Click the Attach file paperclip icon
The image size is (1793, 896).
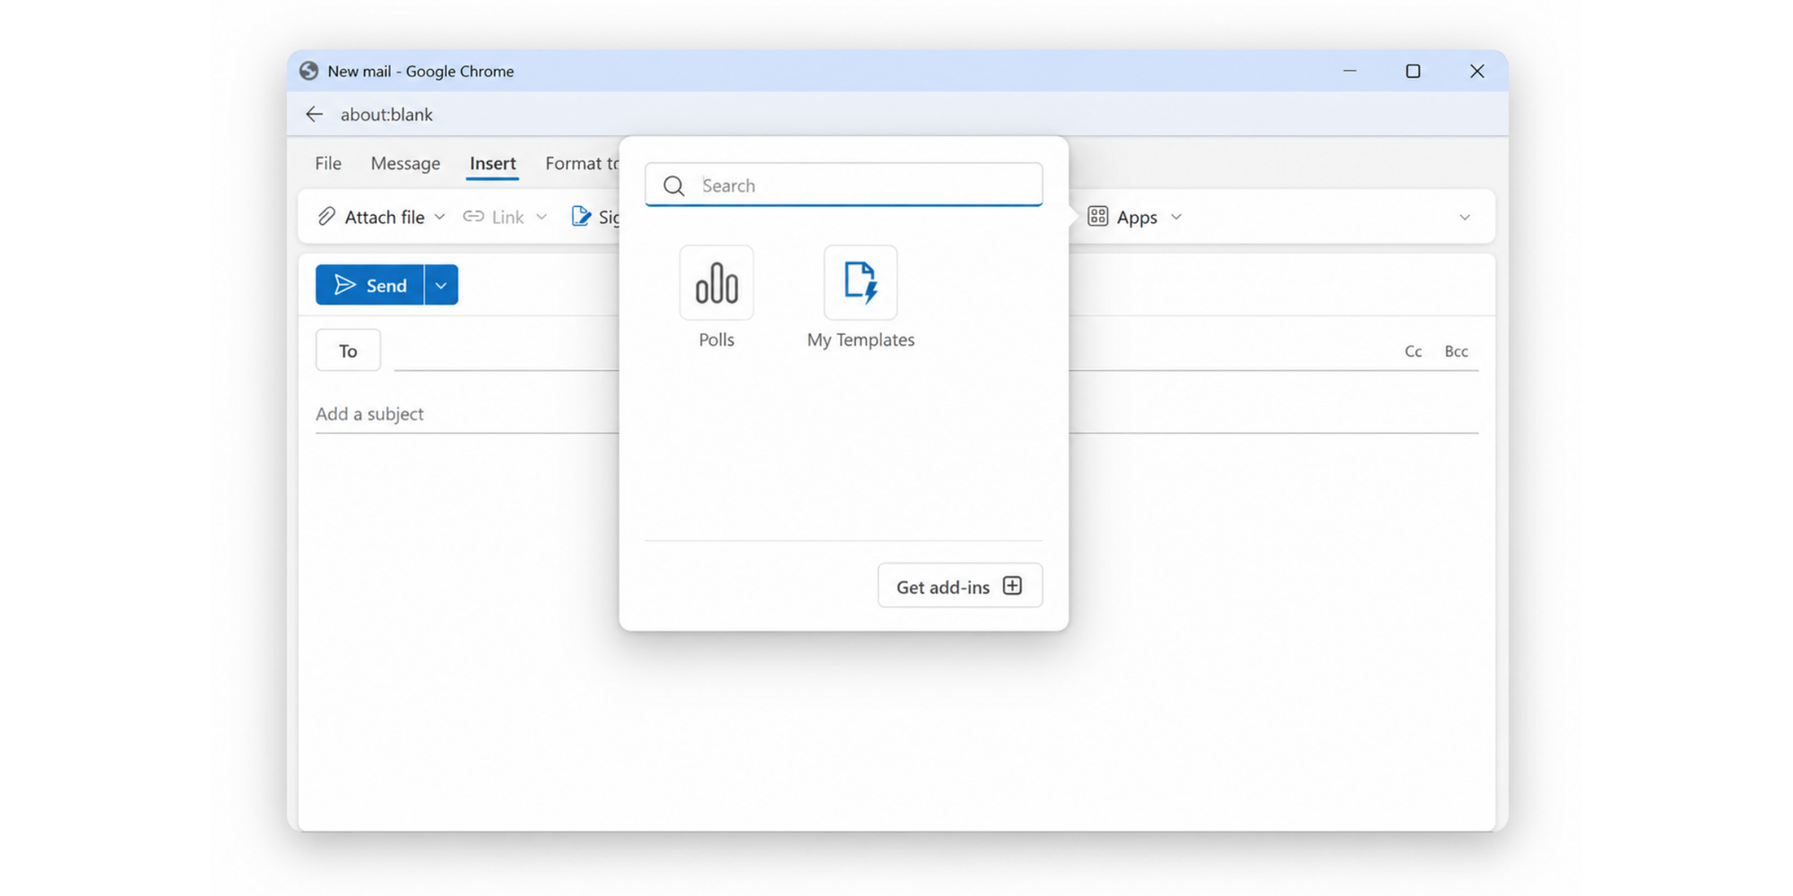tap(326, 217)
